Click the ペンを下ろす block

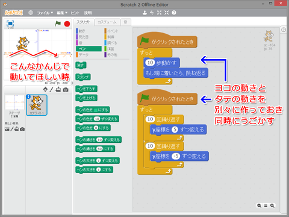coord(87,89)
